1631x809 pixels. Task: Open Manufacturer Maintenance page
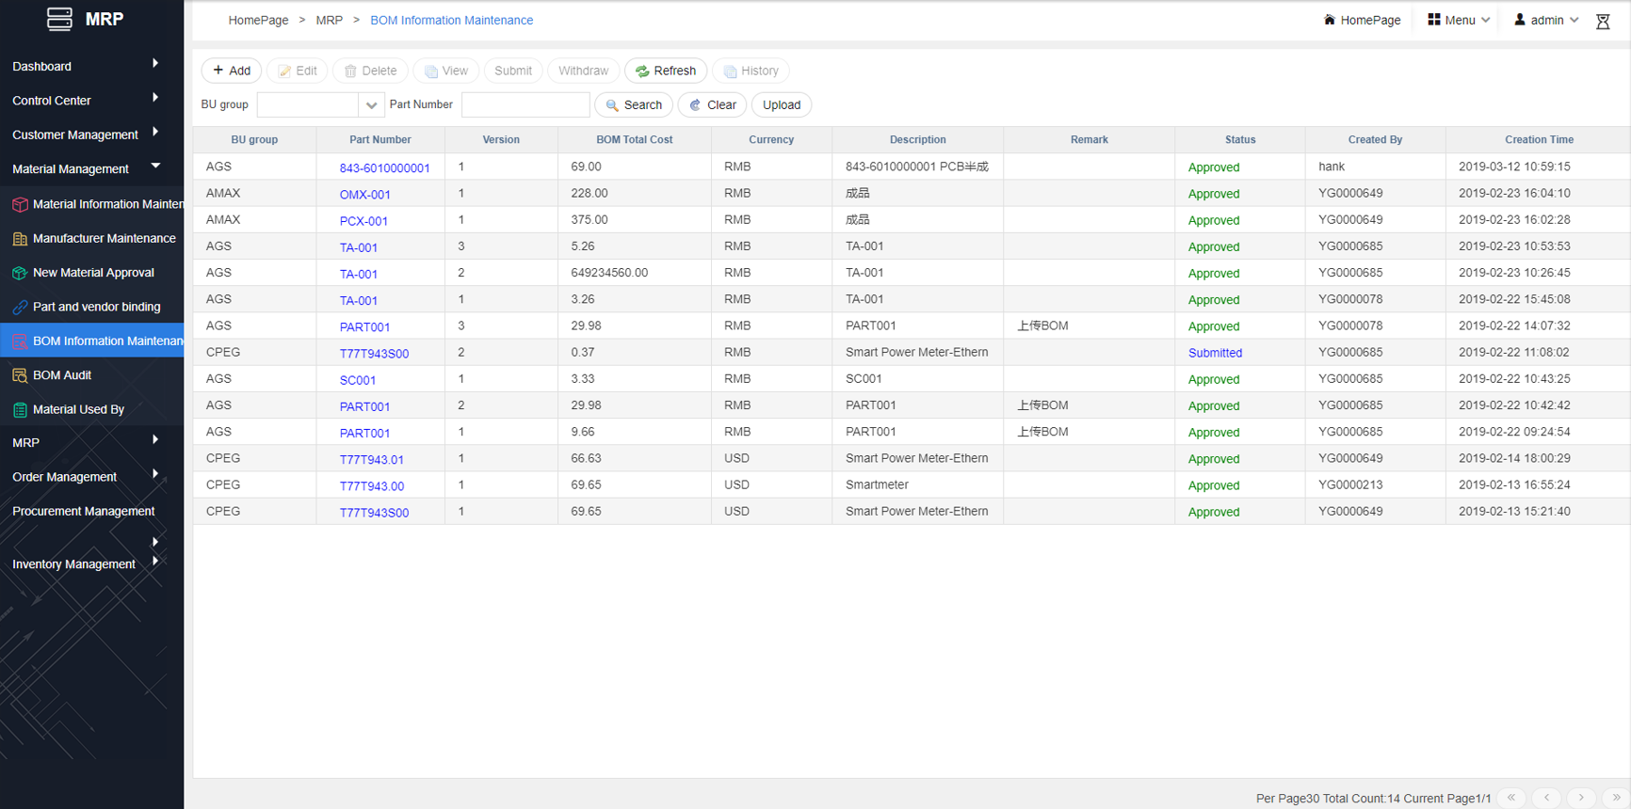pos(104,238)
